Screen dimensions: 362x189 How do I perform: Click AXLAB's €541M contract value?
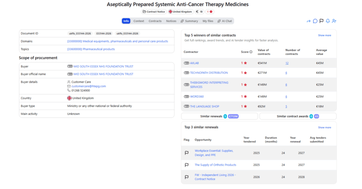tap(262, 63)
